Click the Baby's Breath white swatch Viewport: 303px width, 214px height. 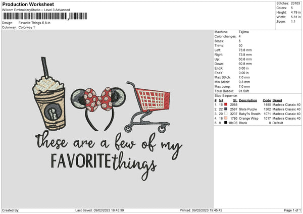coord(226,114)
